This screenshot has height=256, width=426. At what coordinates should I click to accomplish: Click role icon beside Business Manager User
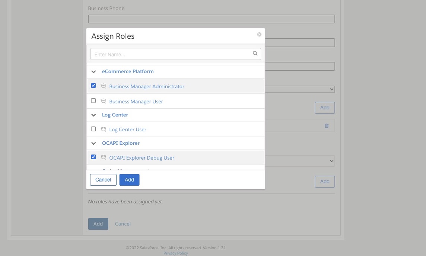104,101
